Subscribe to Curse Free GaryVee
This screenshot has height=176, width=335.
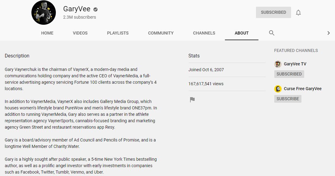point(288,99)
